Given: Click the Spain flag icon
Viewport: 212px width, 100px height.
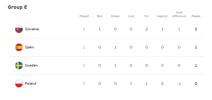Looking at the screenshot, I should [x=19, y=47].
